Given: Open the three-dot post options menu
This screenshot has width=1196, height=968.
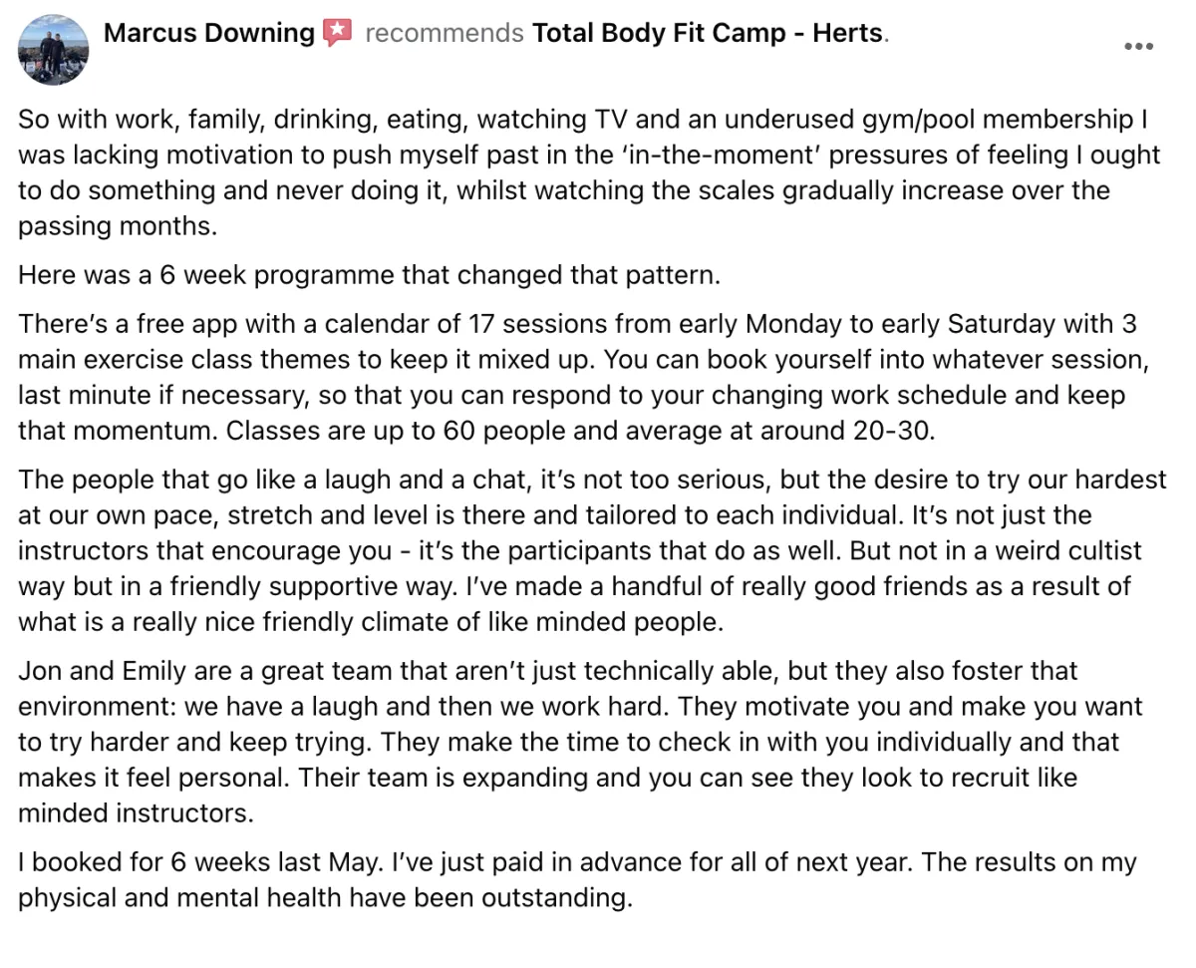Looking at the screenshot, I should [1138, 47].
